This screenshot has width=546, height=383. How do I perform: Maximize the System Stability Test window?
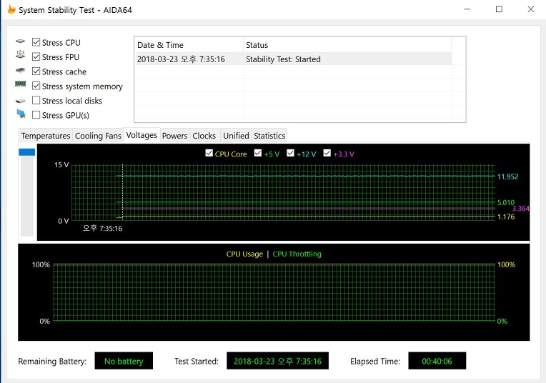click(499, 9)
